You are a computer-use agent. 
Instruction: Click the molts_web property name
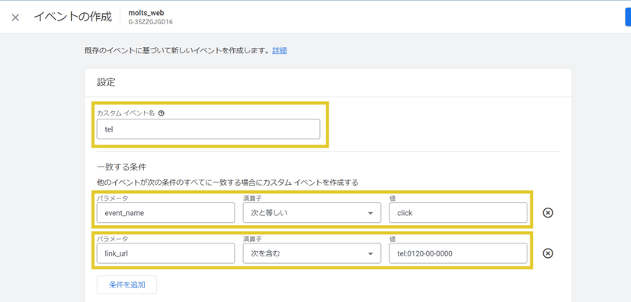146,13
